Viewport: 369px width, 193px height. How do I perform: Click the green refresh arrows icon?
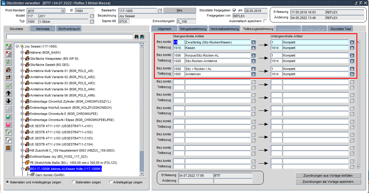pyautogui.click(x=9, y=62)
